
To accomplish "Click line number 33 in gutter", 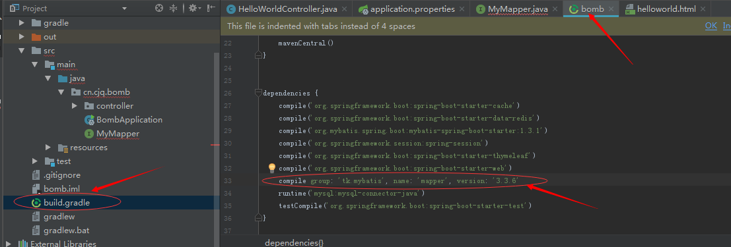I will click(228, 180).
